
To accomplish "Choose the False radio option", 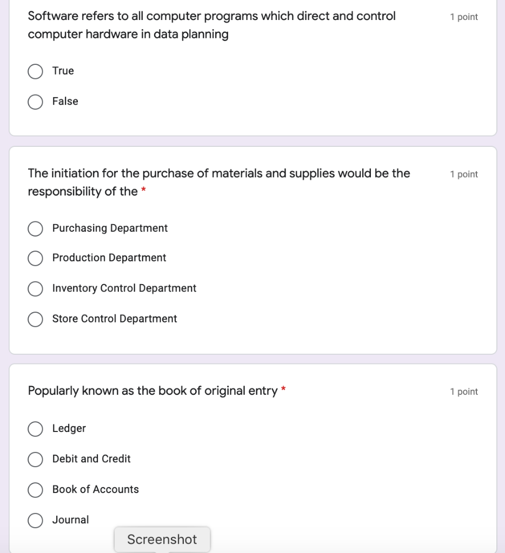I will click(x=36, y=102).
